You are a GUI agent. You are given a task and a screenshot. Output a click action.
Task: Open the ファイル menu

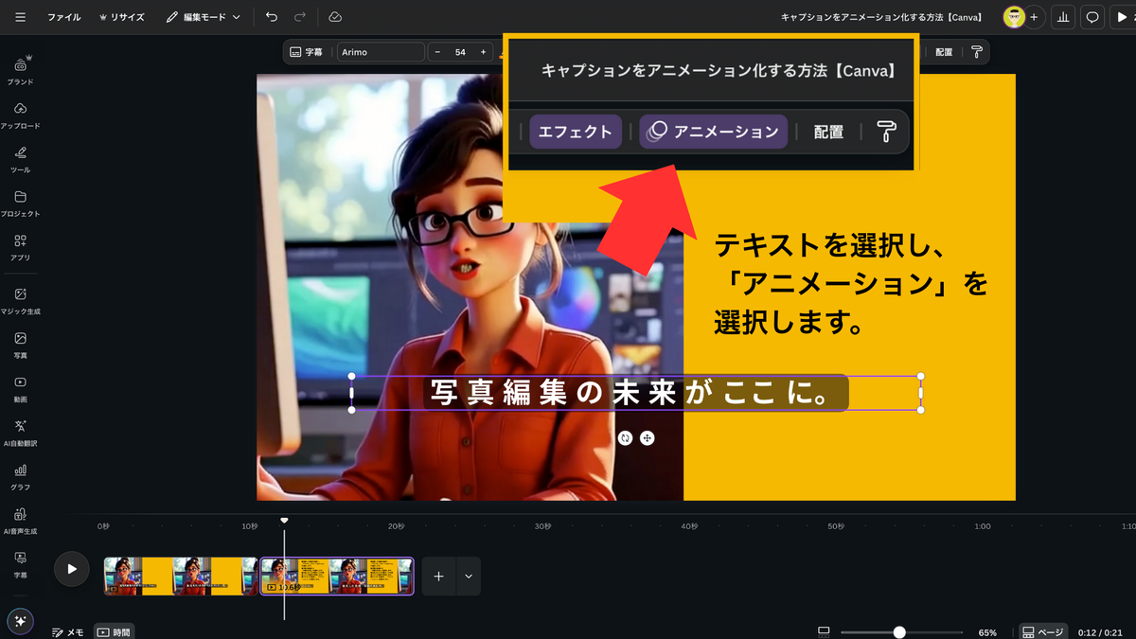(64, 17)
